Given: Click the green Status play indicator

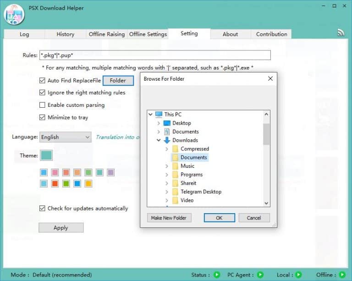Looking at the screenshot, I should (217, 275).
